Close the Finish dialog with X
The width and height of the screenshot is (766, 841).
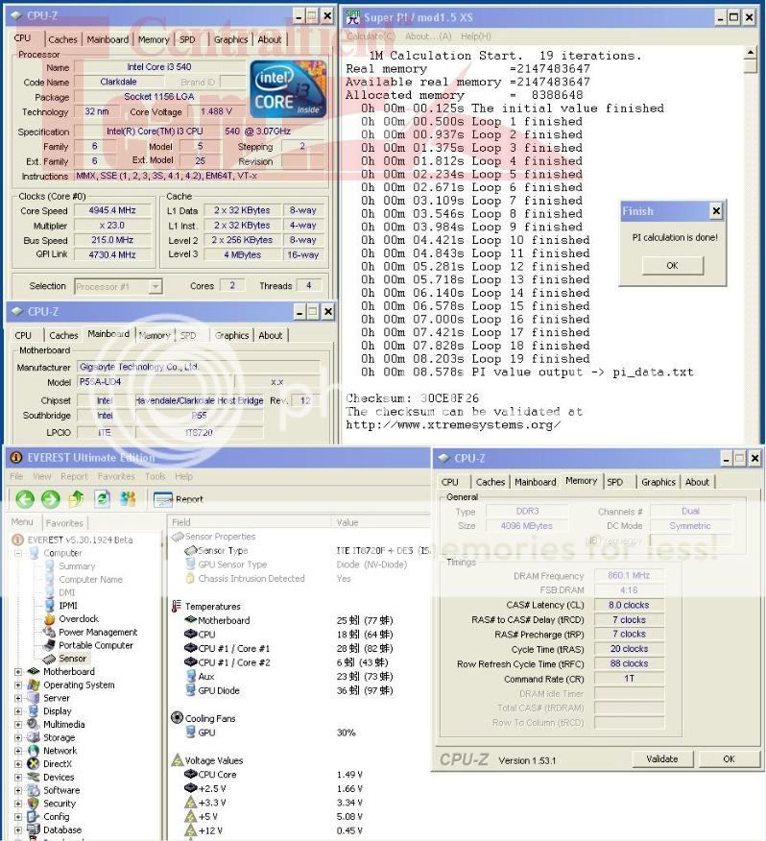(716, 211)
